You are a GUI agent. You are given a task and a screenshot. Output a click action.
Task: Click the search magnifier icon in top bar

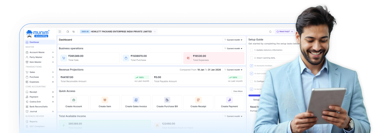click(270, 32)
